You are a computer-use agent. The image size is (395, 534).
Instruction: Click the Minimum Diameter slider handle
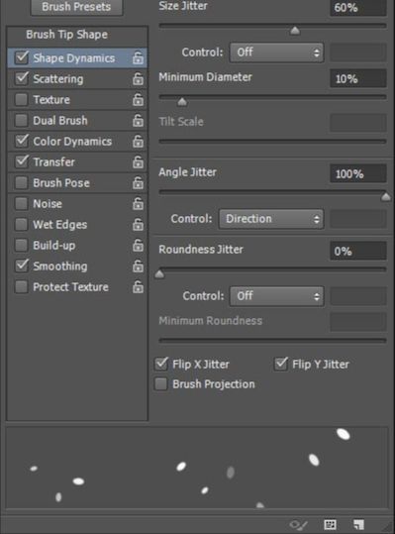pyautogui.click(x=182, y=102)
